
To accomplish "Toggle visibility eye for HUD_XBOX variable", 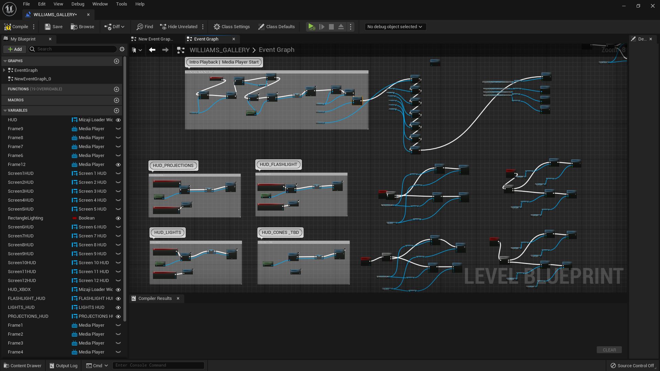I will tap(118, 290).
